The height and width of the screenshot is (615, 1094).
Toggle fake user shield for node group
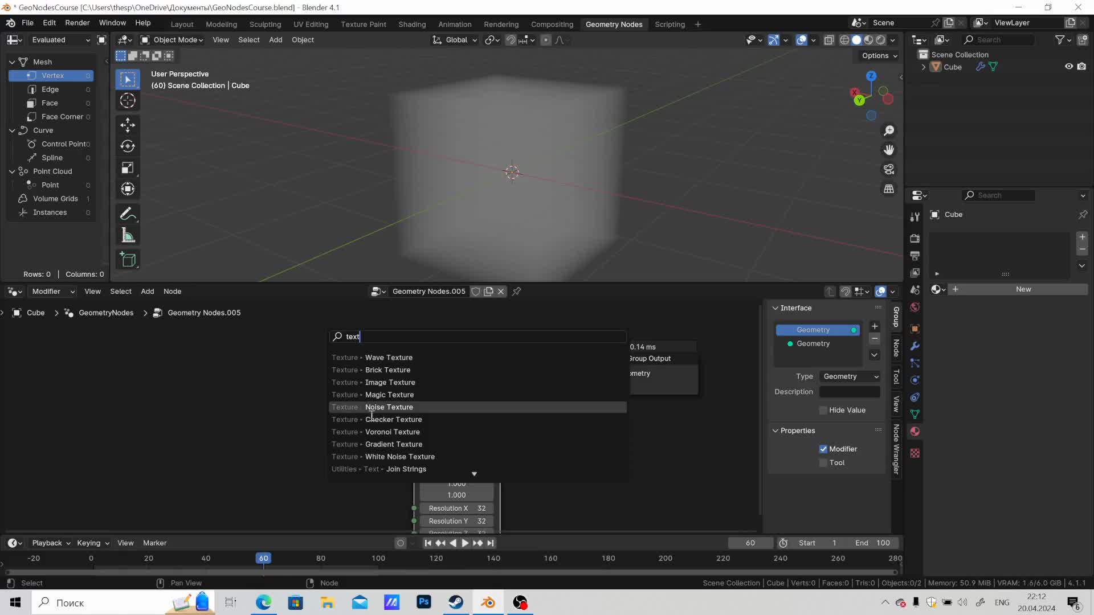[476, 292]
